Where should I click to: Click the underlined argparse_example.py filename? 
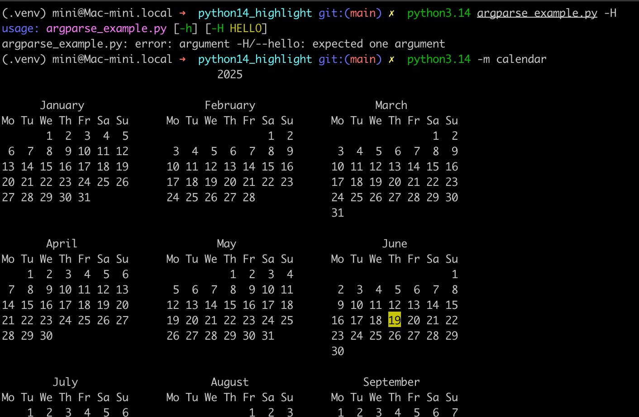tap(537, 13)
